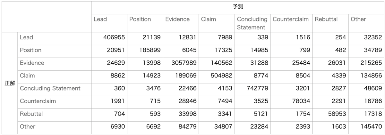Click the 正解 row group label
The height and width of the screenshot is (135, 385).
(x=10, y=83)
